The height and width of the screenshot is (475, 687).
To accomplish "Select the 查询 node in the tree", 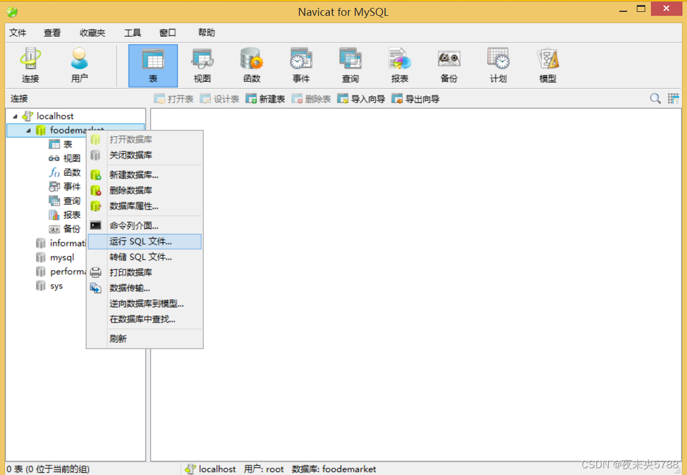I will [x=72, y=201].
